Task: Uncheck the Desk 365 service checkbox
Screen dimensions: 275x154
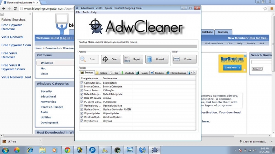Action: tap(82, 98)
